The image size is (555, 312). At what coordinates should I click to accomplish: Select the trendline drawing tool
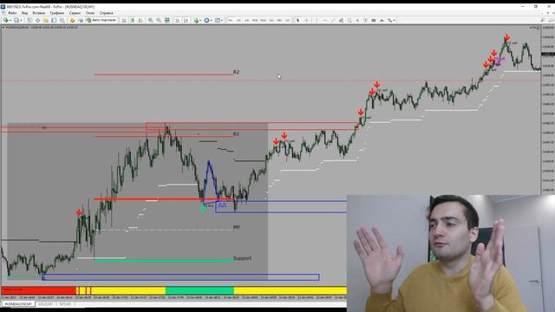click(x=333, y=21)
